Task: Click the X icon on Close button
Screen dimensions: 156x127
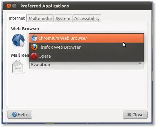Action: coord(129,114)
